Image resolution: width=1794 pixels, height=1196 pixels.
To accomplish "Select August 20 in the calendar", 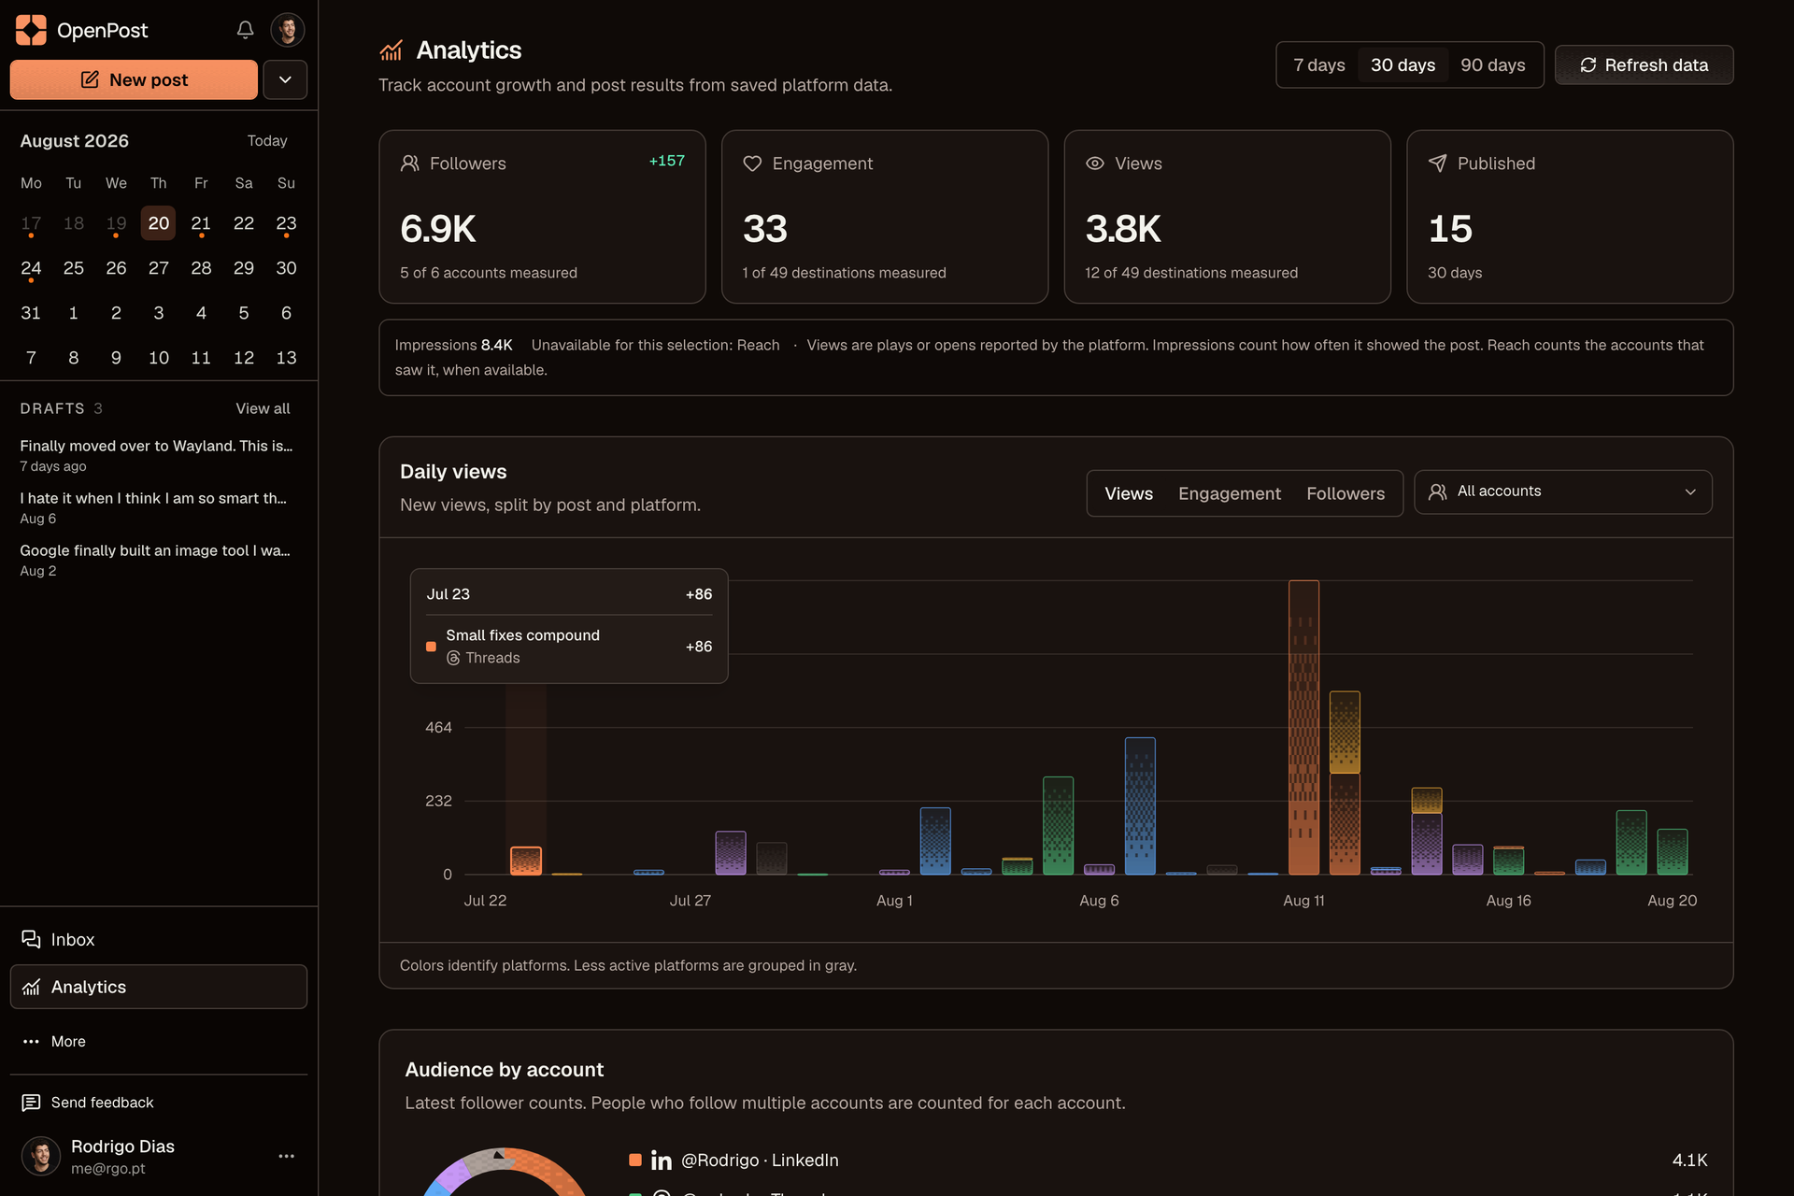I will (159, 223).
